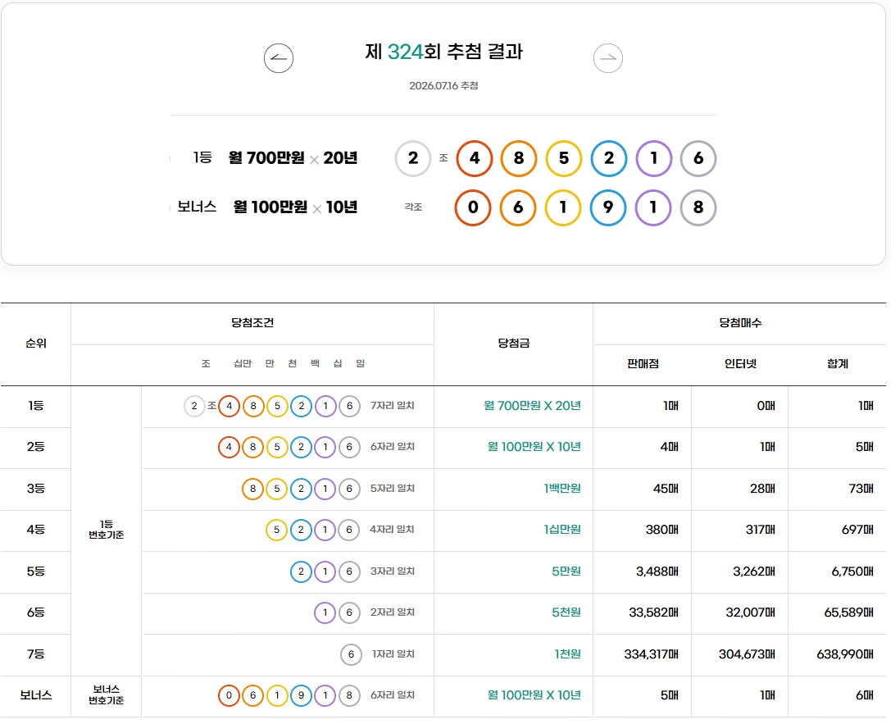Click the blue 9 ball in bonus banner
Screen dimensions: 891x724
tap(608, 207)
